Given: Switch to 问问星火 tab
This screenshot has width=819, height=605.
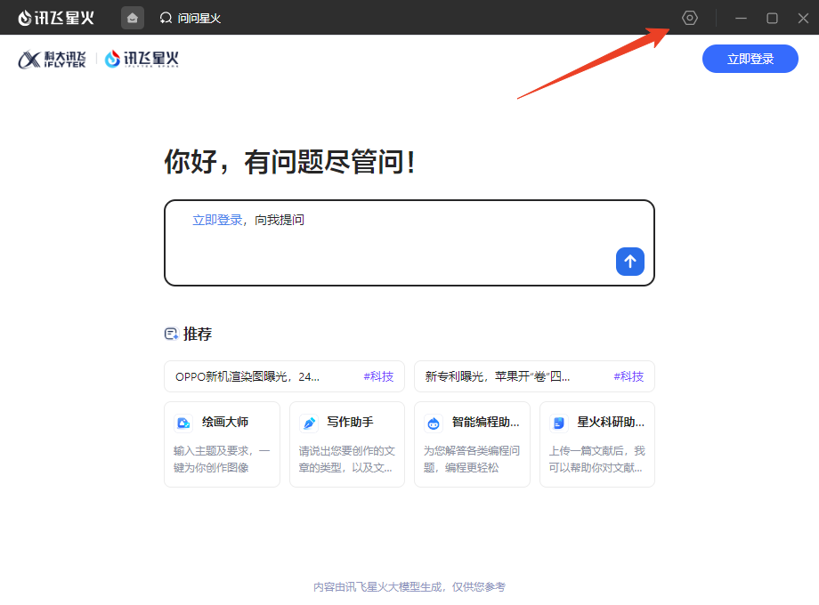Looking at the screenshot, I should point(191,19).
